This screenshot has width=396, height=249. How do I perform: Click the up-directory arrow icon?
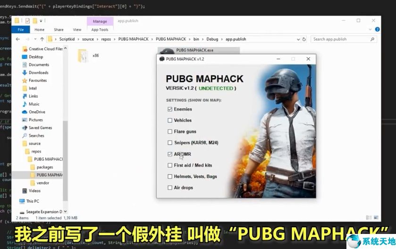[42, 39]
